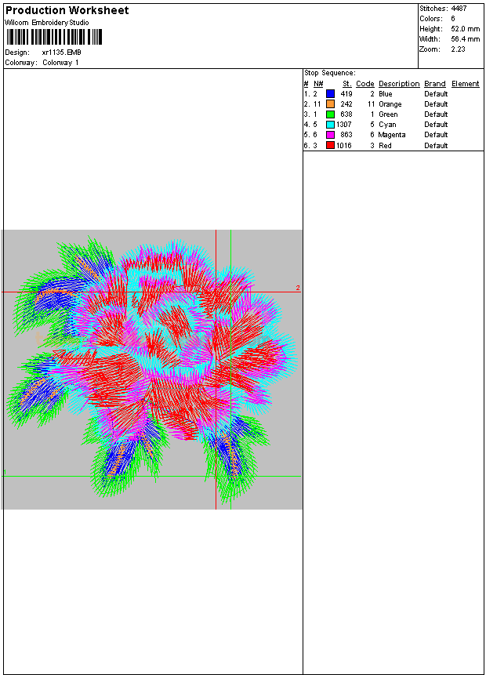486x675 pixels.
Task: Click the 'Colorway:' label
Action: (x=20, y=63)
